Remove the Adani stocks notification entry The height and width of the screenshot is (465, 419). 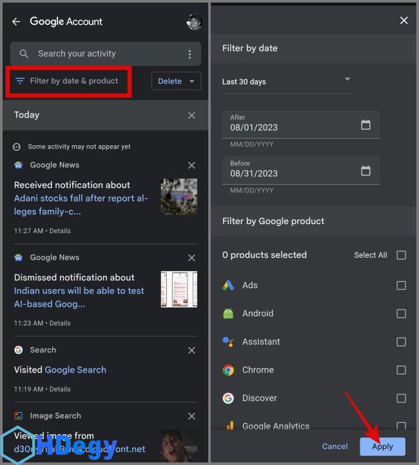coord(191,165)
